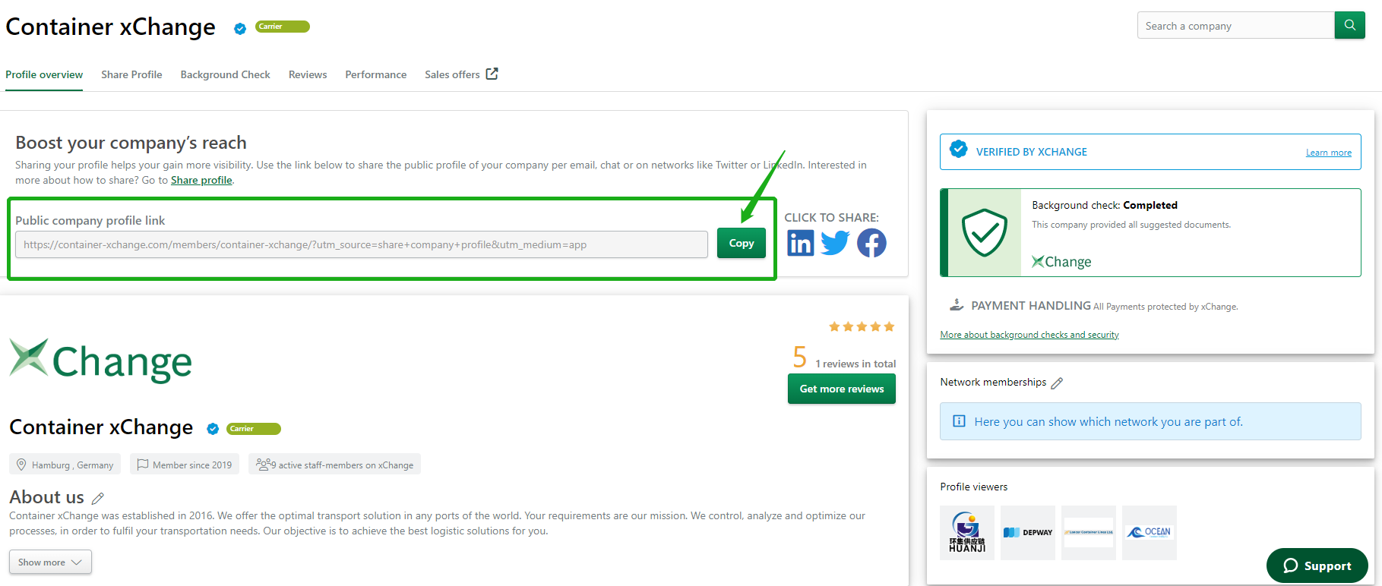Viewport: 1382px width, 586px height.
Task: Open the Reviews tab
Action: (x=308, y=74)
